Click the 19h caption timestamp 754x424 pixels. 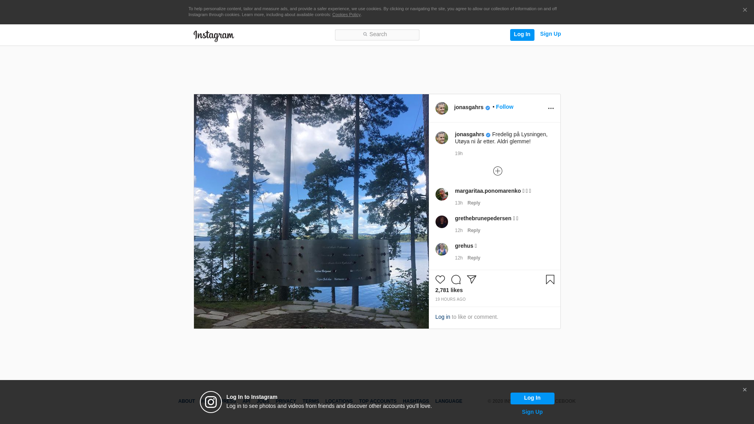tap(459, 154)
